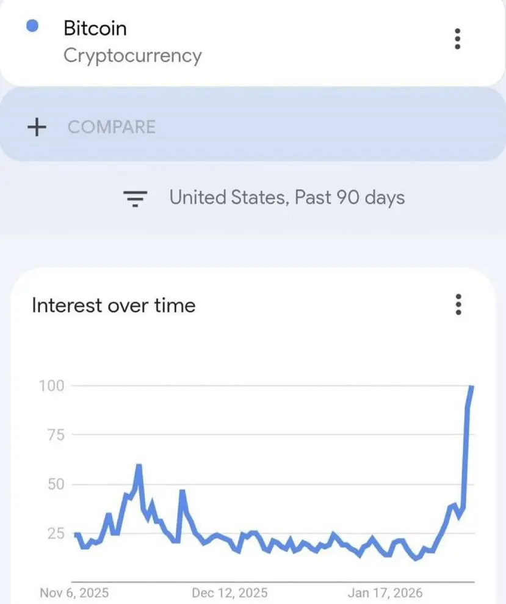
Task: Select the Dec 12, 2025 axis label
Action: click(x=230, y=592)
